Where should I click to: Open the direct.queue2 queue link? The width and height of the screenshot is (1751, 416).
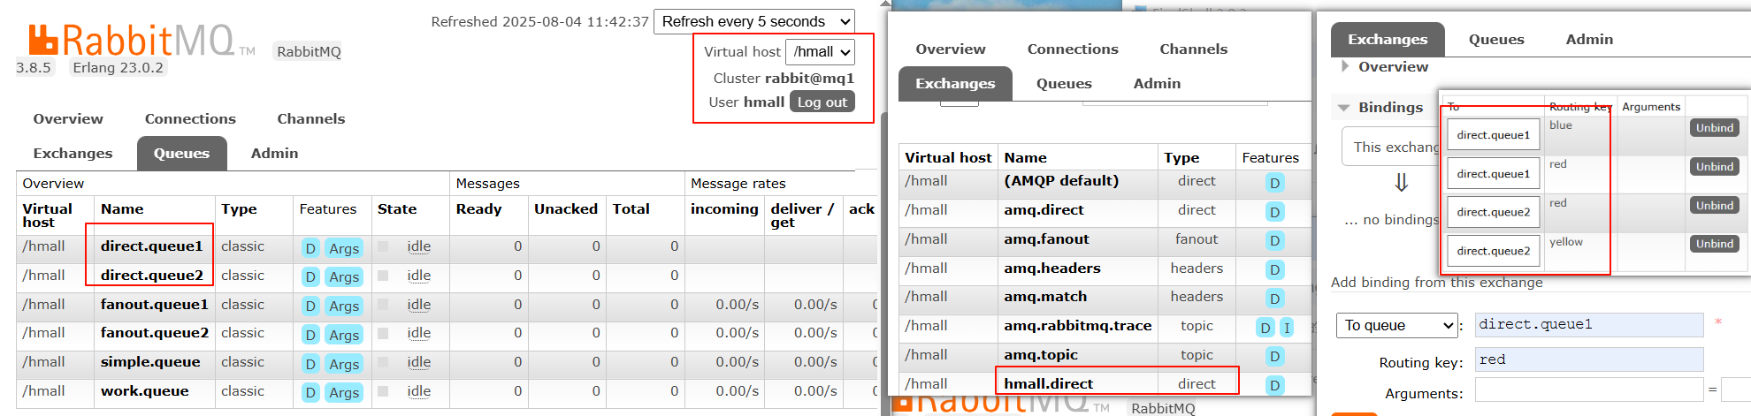151,276
